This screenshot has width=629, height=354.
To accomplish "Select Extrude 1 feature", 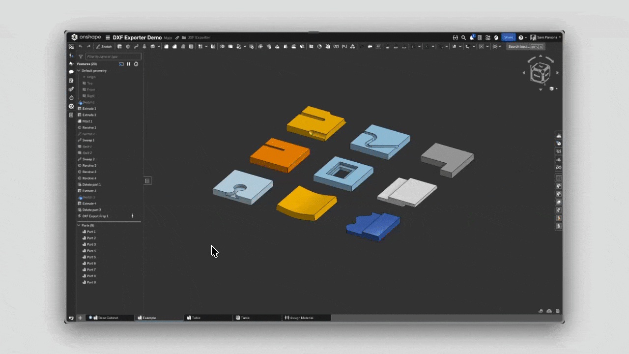I will pos(89,109).
